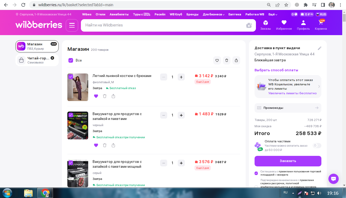Open Ресейл menu item
Viewport: 346px width, 198px height.
(160, 14)
